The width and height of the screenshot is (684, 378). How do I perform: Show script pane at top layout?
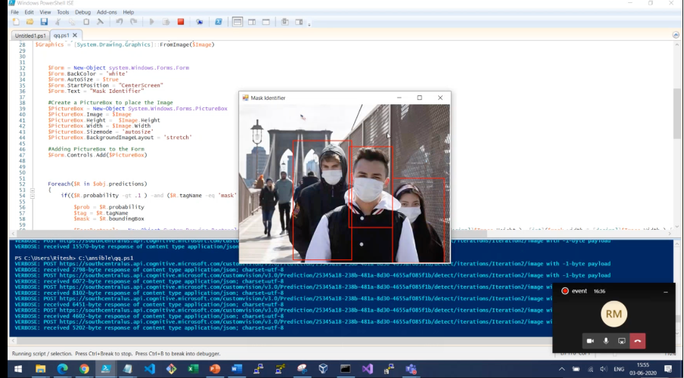tap(237, 22)
